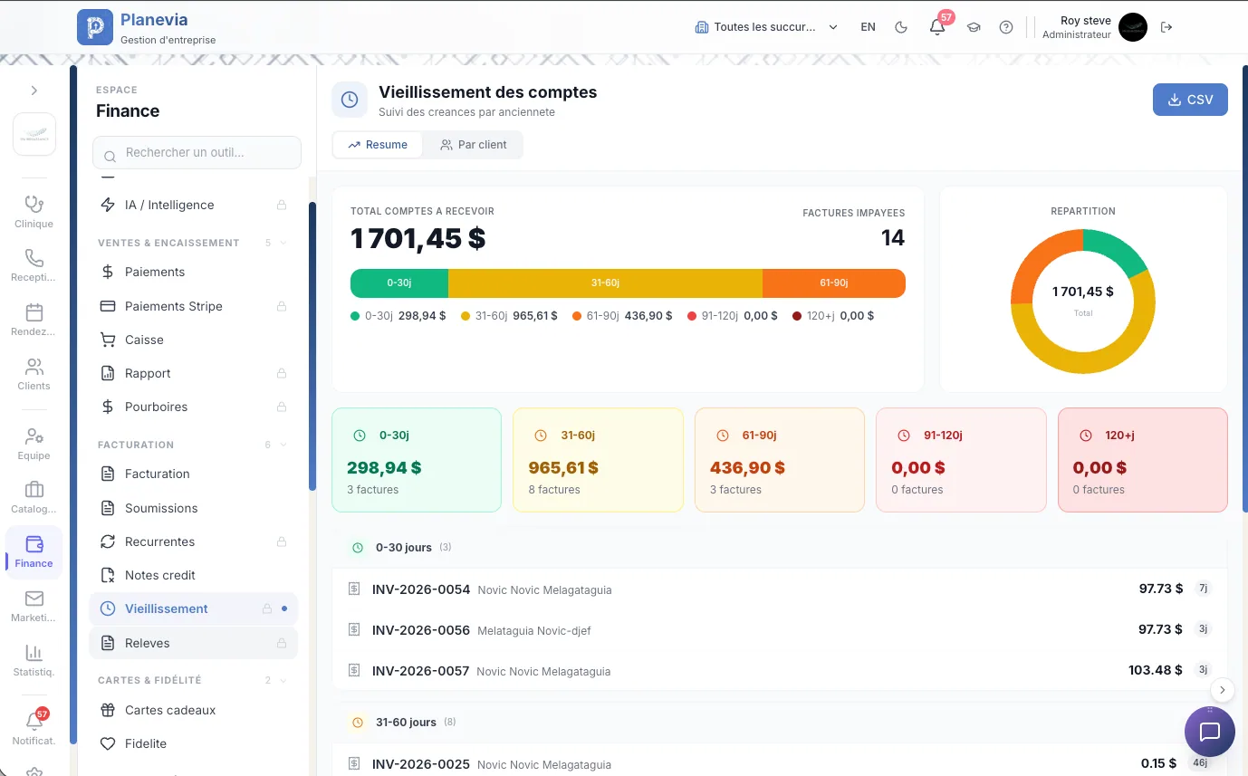The width and height of the screenshot is (1248, 776).
Task: Click the donut chart Repartition
Action: coord(1083,301)
